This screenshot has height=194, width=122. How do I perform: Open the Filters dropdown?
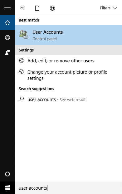click(109, 8)
